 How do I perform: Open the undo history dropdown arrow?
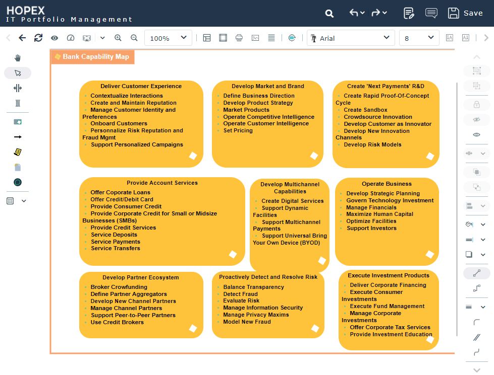(x=362, y=13)
